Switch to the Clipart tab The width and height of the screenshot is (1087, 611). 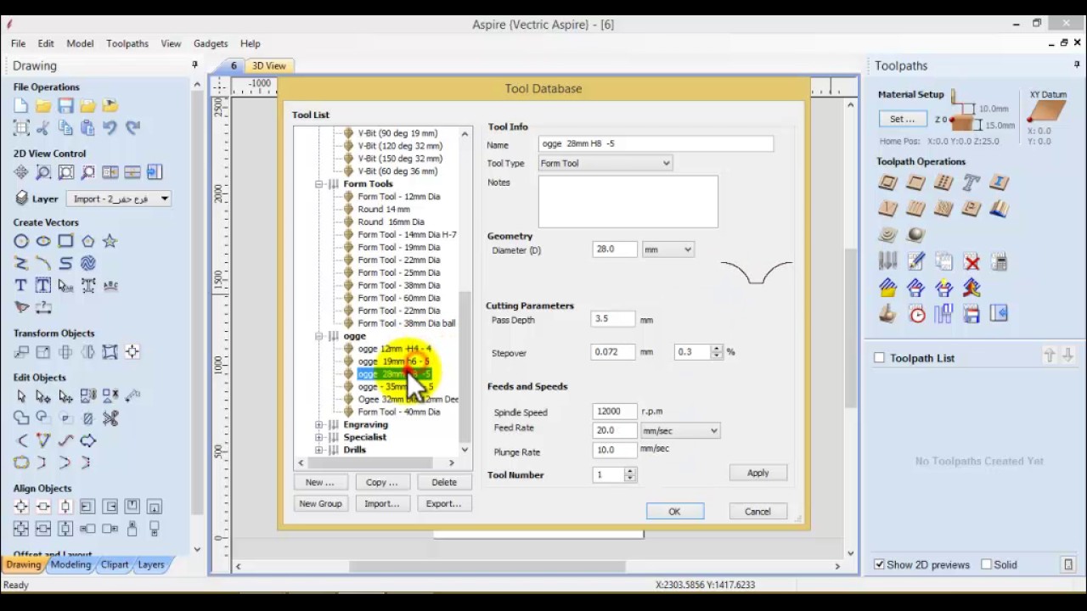coord(115,564)
